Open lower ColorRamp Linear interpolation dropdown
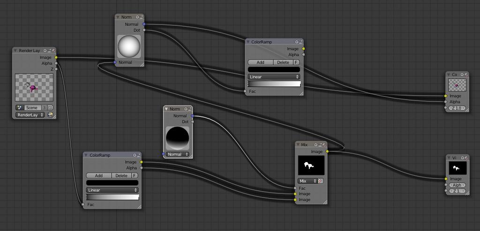This screenshot has height=231, width=480. (x=112, y=190)
